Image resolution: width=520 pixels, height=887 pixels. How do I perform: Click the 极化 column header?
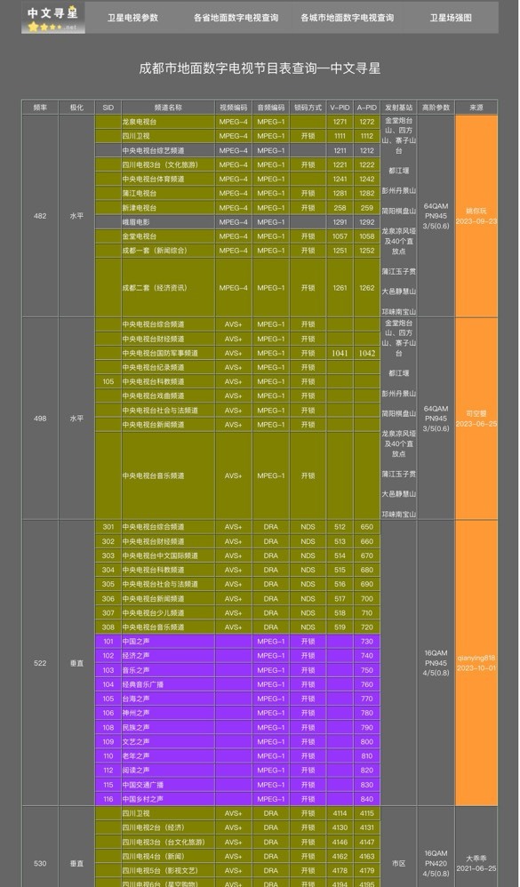[76, 108]
